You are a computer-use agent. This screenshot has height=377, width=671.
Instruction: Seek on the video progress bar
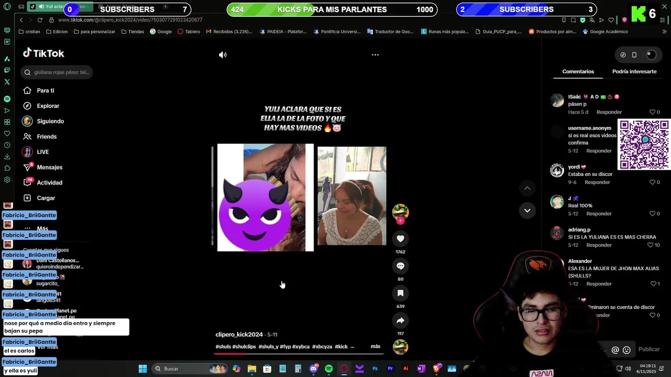point(299,354)
